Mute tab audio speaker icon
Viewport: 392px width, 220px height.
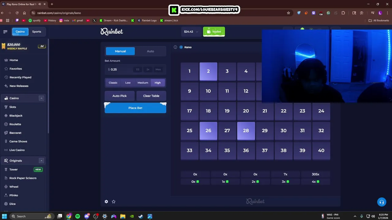[40, 4]
